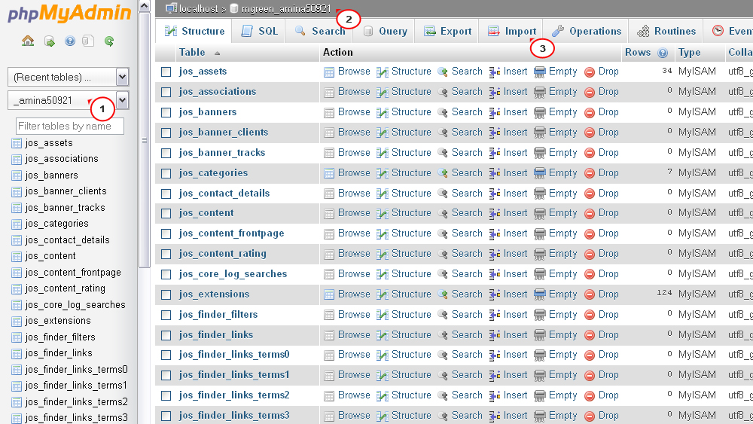This screenshot has height=424, width=753.
Task: Check the jos_content row checkbox
Action: point(166,214)
